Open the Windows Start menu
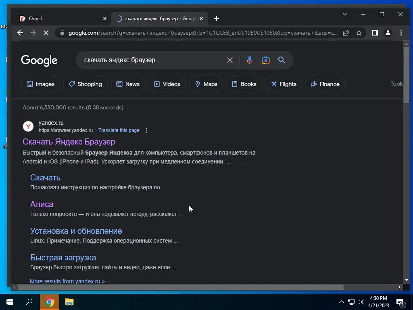 point(10,302)
